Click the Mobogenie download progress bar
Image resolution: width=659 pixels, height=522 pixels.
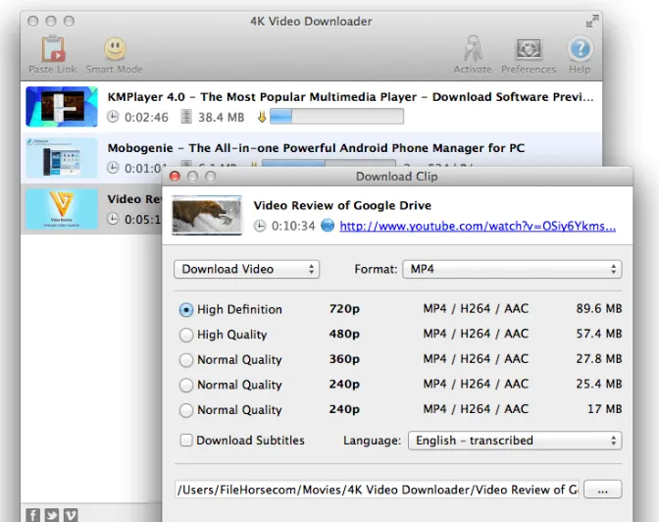[x=329, y=163]
